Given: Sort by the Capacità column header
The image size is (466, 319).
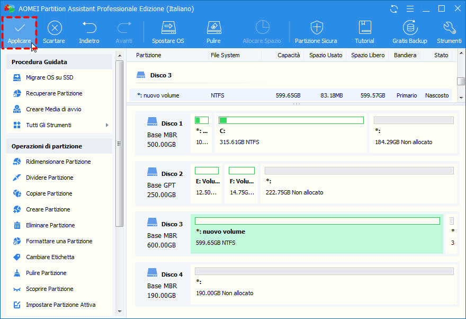Looking at the screenshot, I should point(288,55).
